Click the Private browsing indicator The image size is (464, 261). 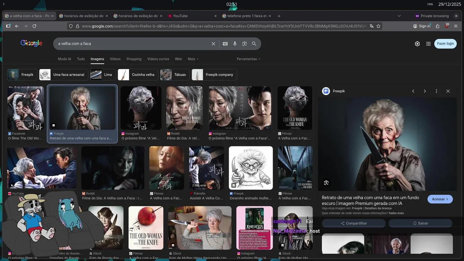coord(432,16)
